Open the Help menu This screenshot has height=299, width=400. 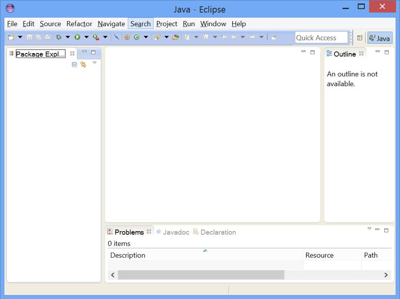pyautogui.click(x=239, y=24)
